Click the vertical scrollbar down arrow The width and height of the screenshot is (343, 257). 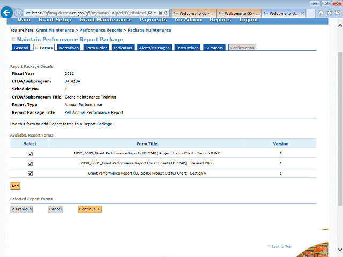click(340, 250)
